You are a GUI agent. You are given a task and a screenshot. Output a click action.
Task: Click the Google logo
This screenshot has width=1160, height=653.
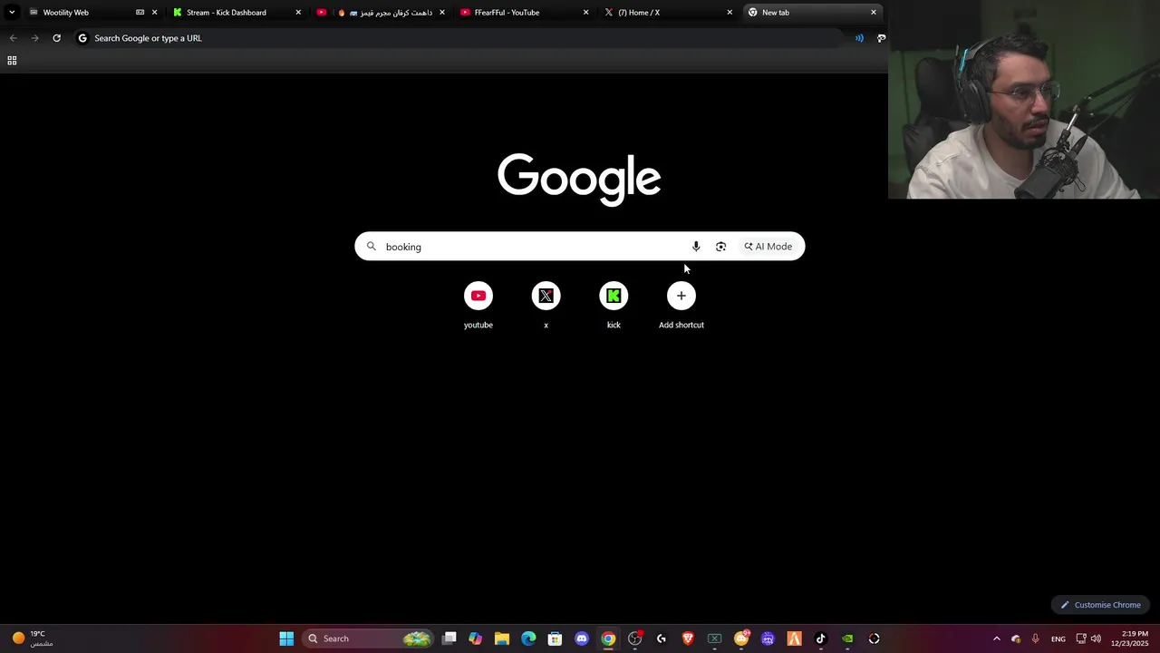[579, 179]
